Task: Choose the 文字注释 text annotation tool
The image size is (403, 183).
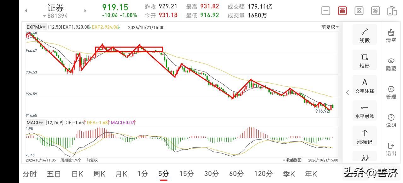Action: click(x=365, y=86)
